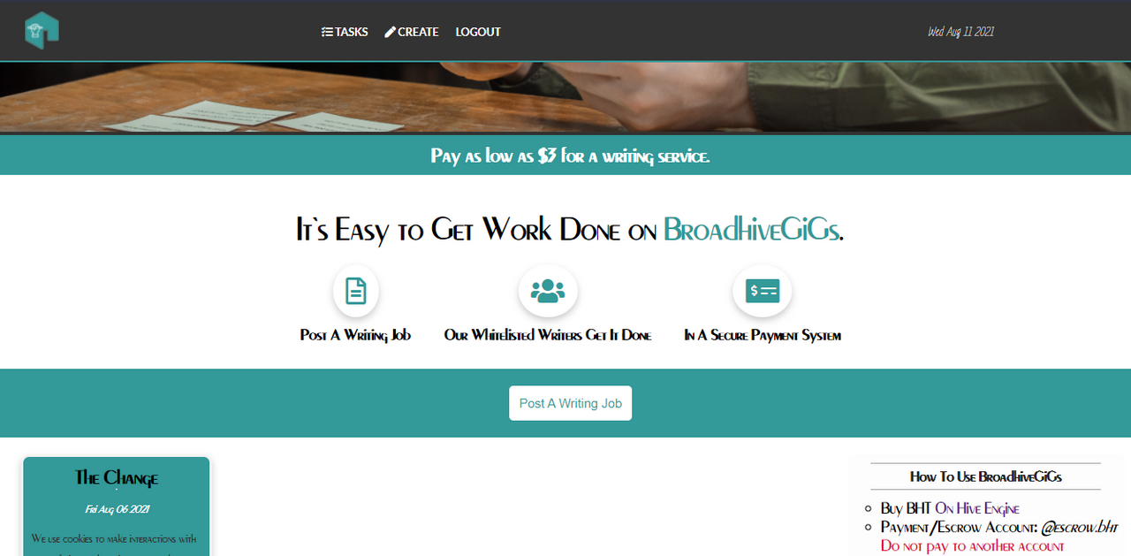Open The Change post card title
Image resolution: width=1131 pixels, height=556 pixels.
coord(117,478)
